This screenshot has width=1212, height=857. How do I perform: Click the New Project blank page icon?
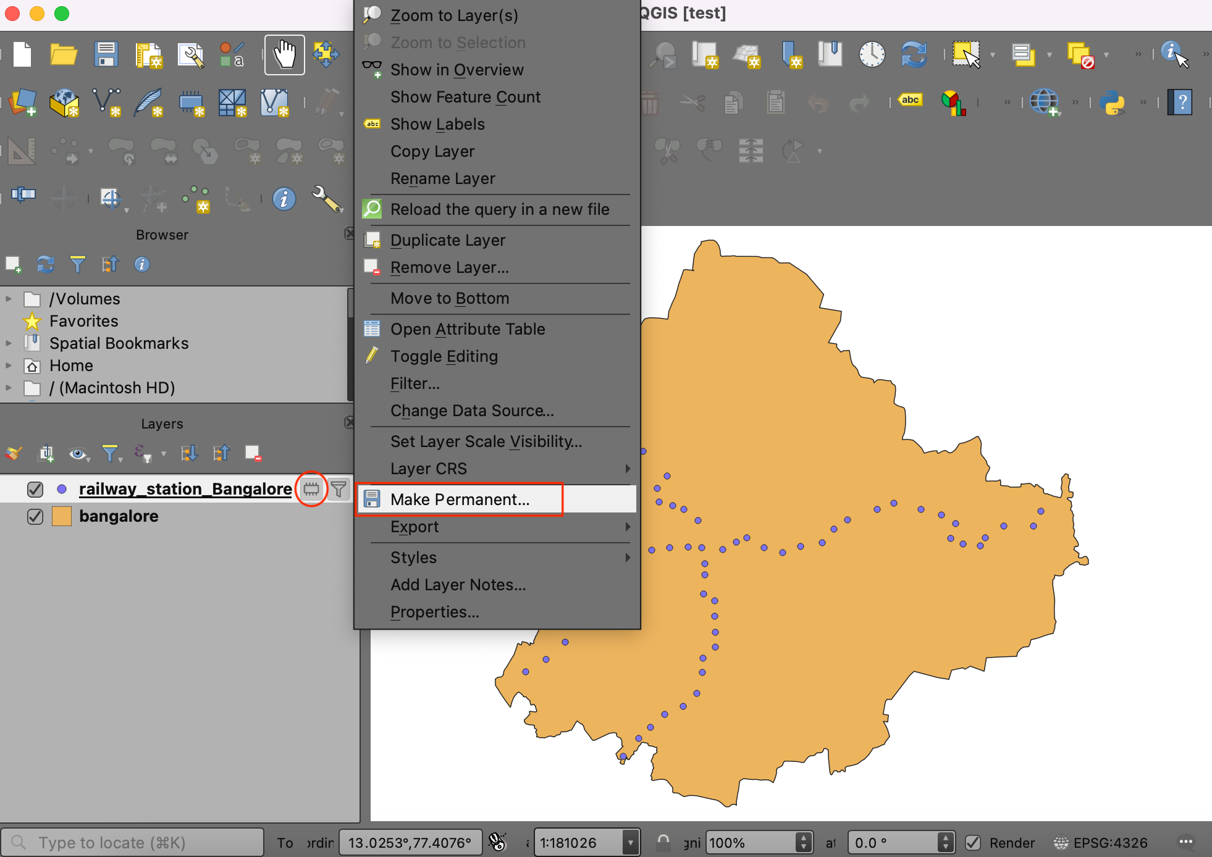pos(22,54)
